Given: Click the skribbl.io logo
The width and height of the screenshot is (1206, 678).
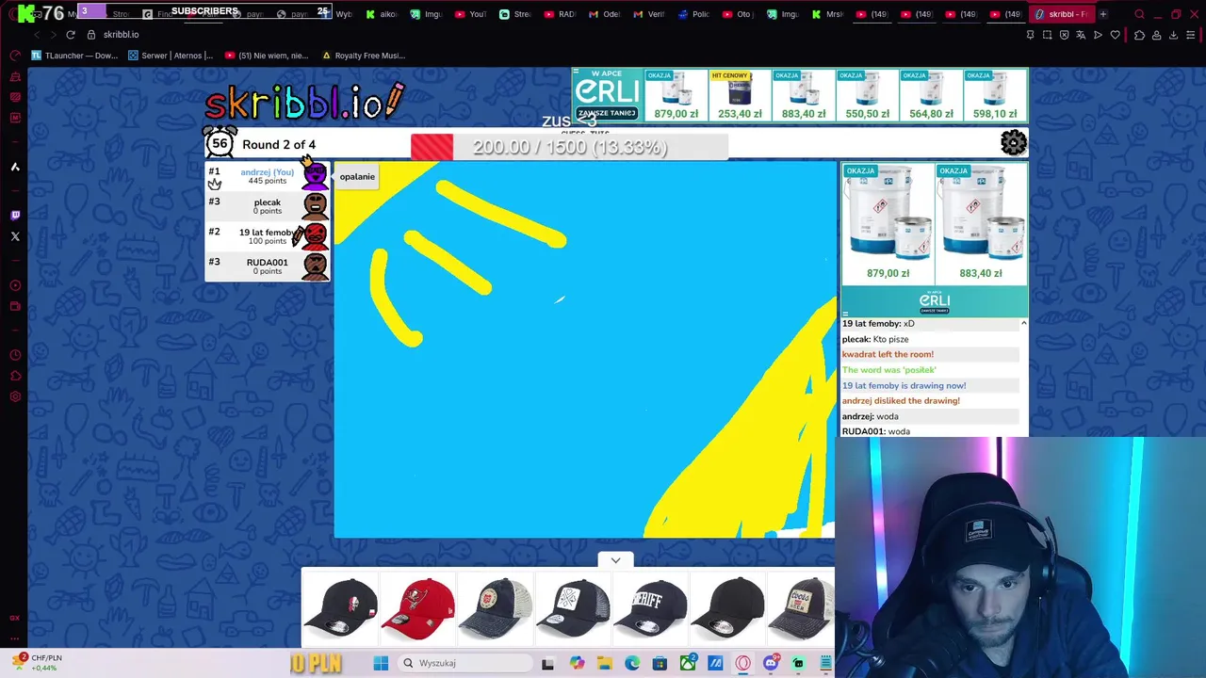Looking at the screenshot, I should point(303,101).
